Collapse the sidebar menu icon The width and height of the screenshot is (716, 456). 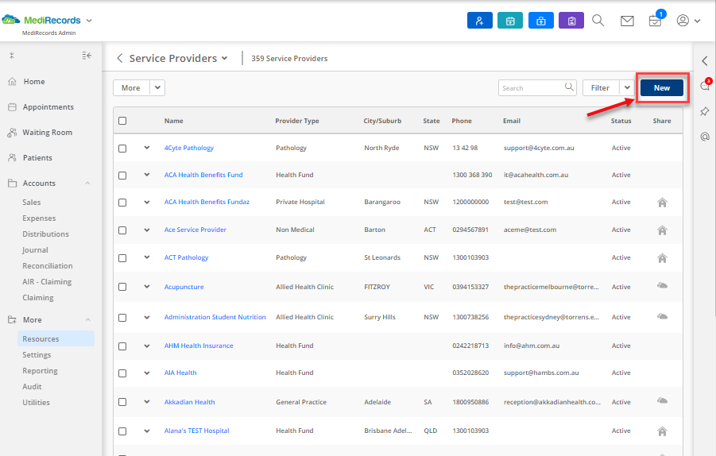(x=87, y=56)
